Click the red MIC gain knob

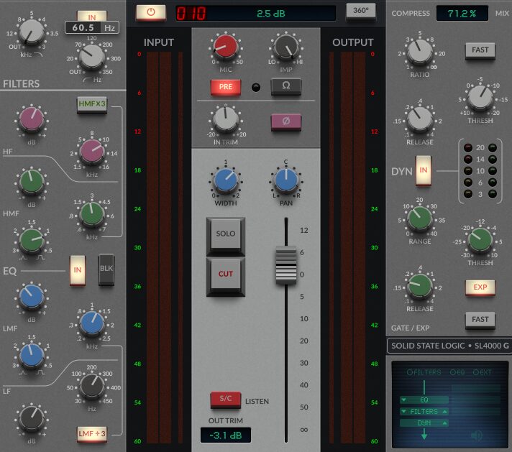[x=226, y=47]
